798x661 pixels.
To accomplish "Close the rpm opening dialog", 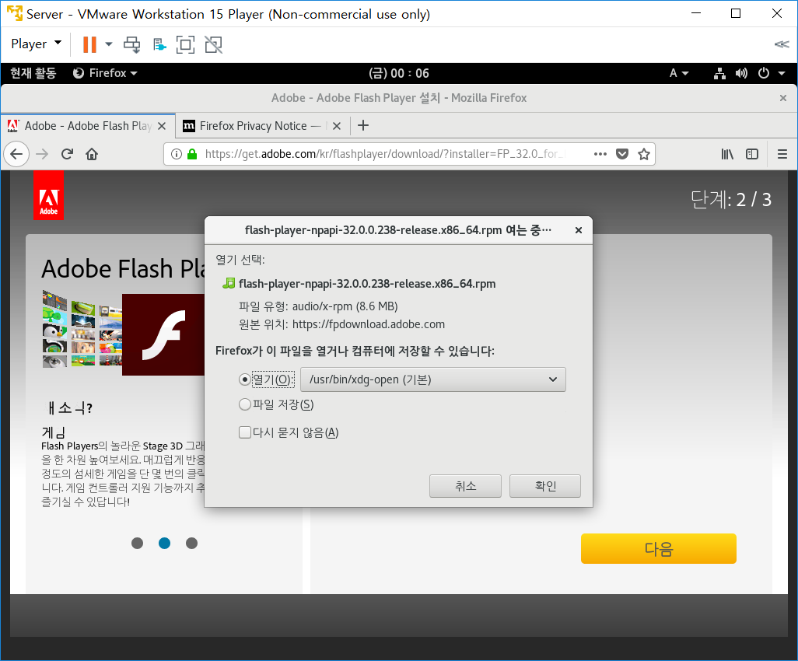I will pyautogui.click(x=578, y=230).
